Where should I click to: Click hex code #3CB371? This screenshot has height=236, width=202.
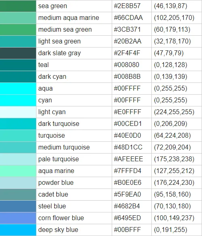(x=127, y=30)
